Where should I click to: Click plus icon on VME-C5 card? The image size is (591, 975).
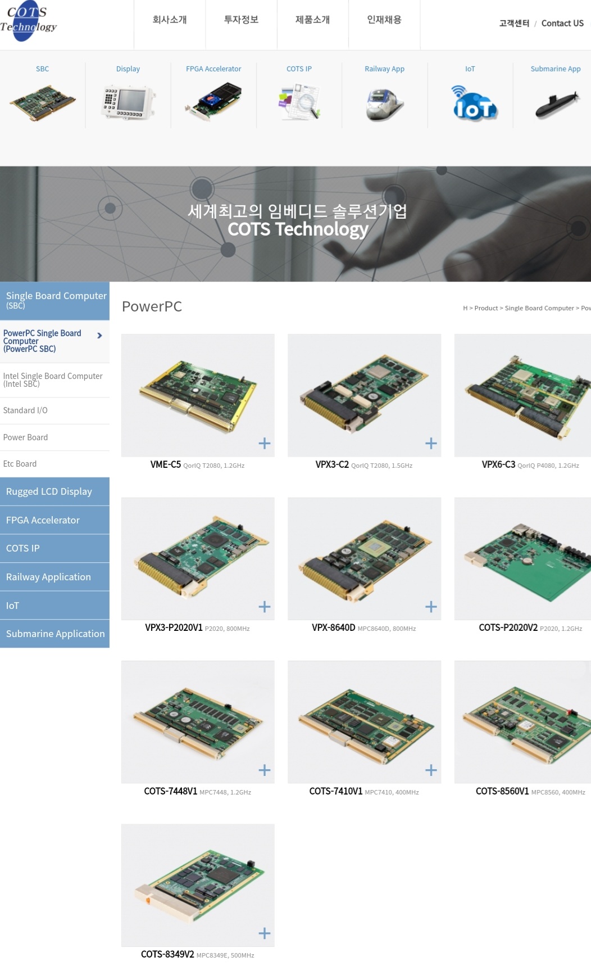(265, 443)
